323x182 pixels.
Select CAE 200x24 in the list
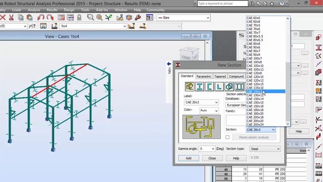266,125
